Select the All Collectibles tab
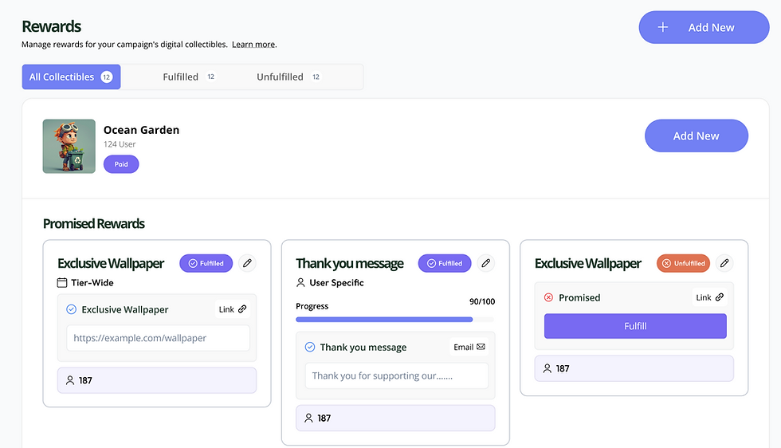This screenshot has height=448, width=781. 71,77
